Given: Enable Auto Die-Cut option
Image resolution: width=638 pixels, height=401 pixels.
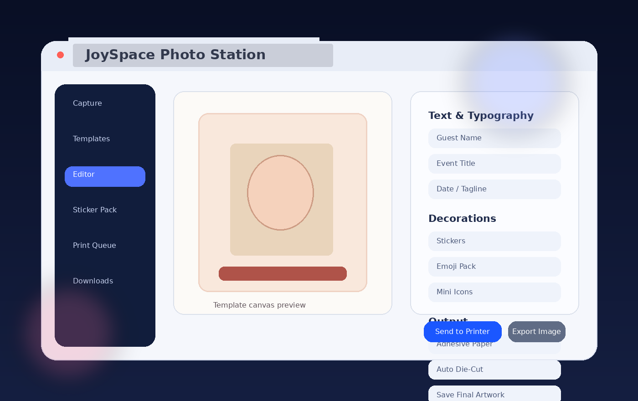Looking at the screenshot, I should click(x=494, y=370).
